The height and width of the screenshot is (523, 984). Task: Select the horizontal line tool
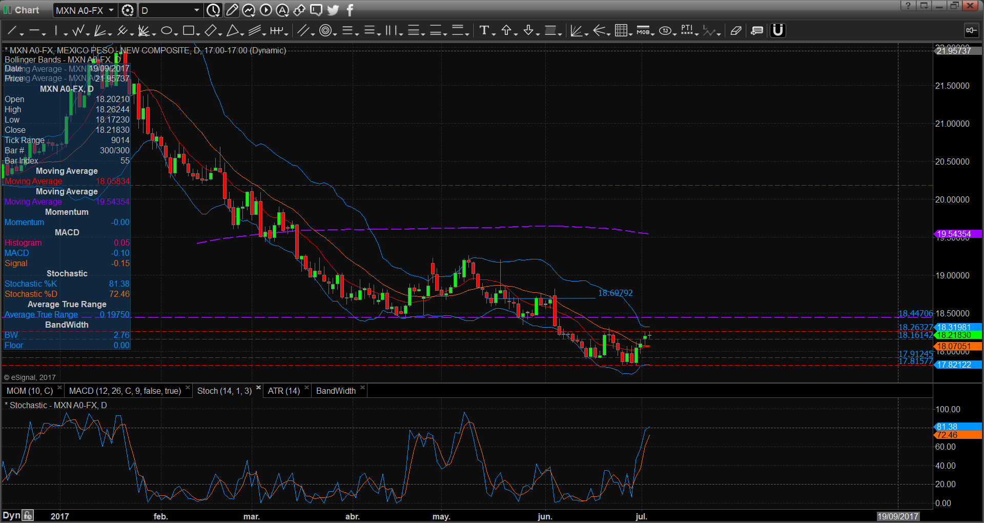click(x=34, y=31)
